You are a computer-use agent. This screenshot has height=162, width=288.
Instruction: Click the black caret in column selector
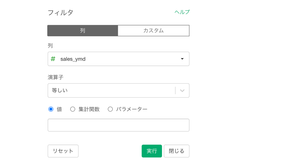pos(182,59)
